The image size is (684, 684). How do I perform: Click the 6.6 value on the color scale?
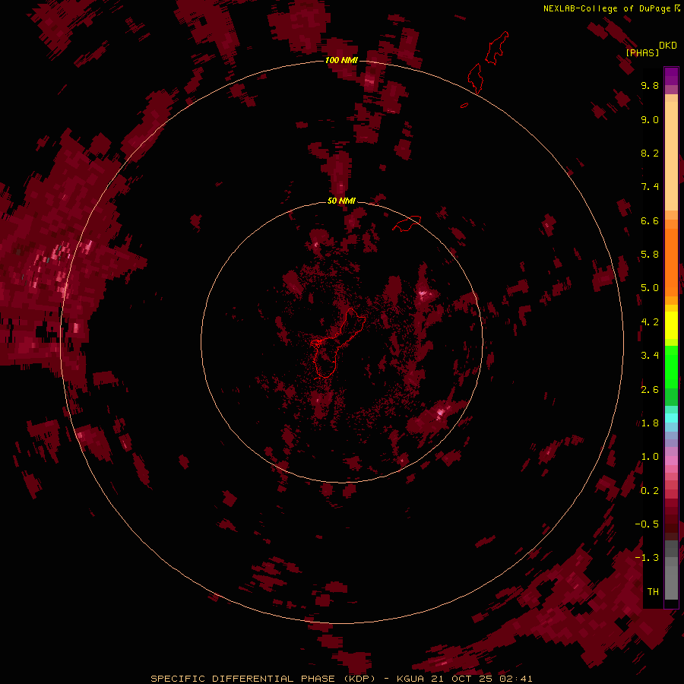point(650,220)
